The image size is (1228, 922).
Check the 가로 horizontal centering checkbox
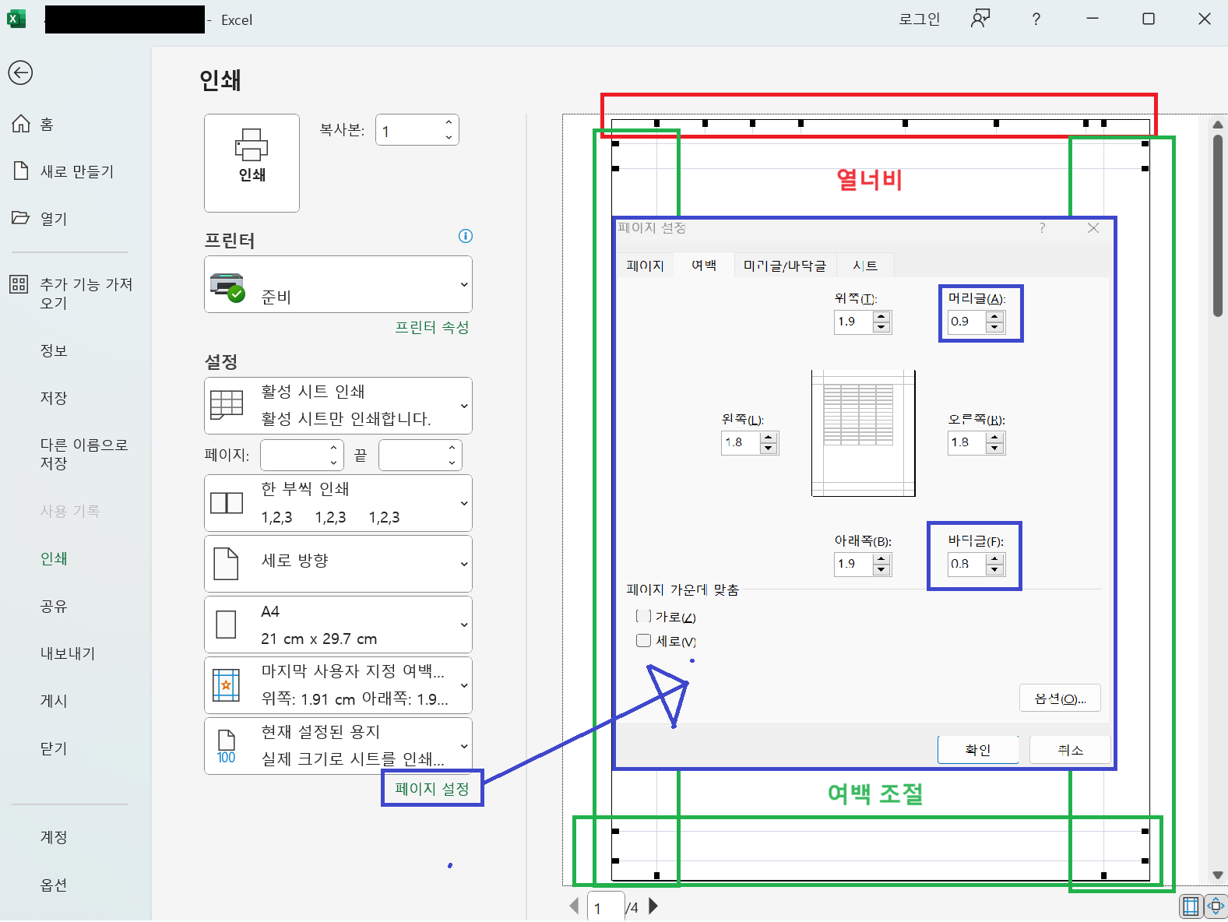coord(643,617)
